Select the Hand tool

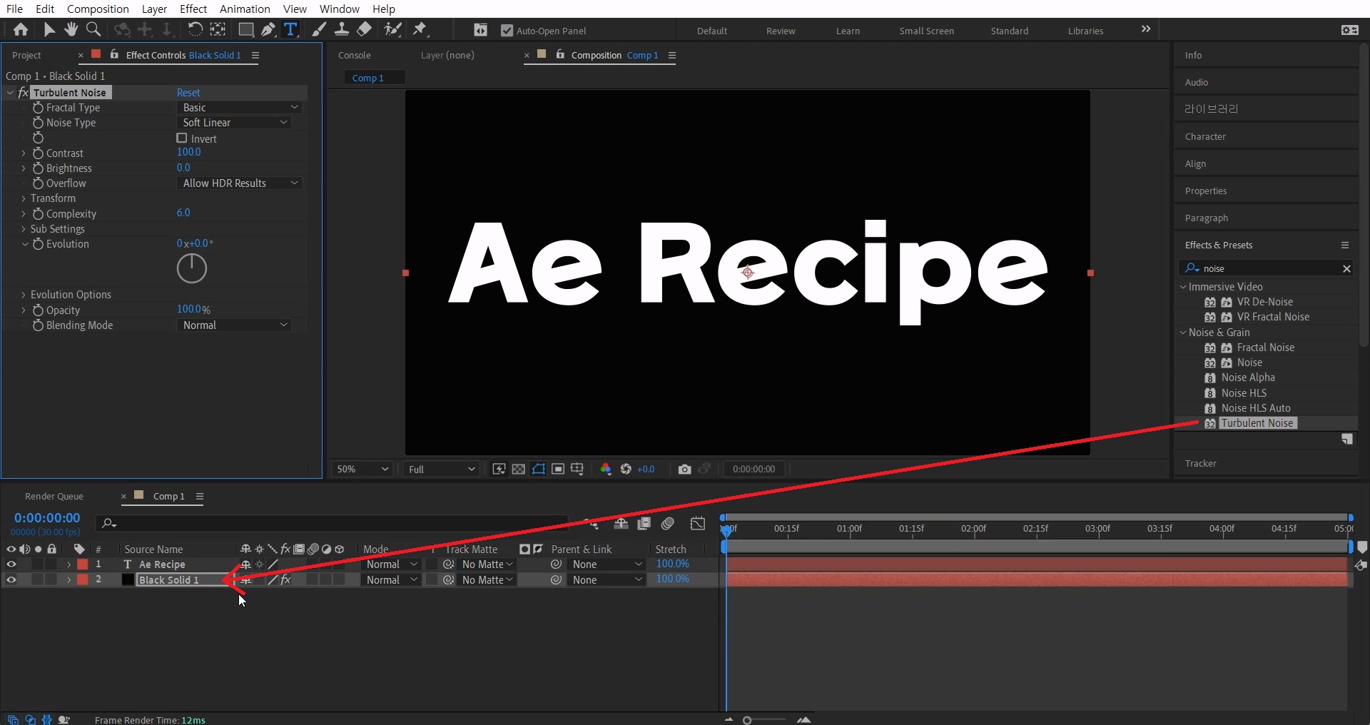pos(71,29)
